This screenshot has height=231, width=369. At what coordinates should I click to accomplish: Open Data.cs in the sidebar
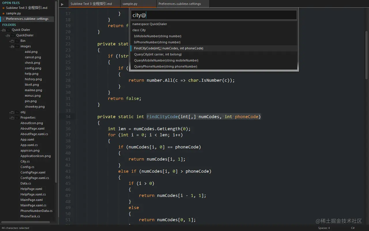26,183
